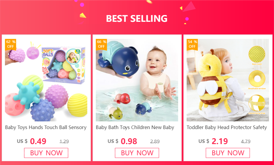Click the US $2.19 sale price
The image size is (274, 165).
tap(213, 141)
